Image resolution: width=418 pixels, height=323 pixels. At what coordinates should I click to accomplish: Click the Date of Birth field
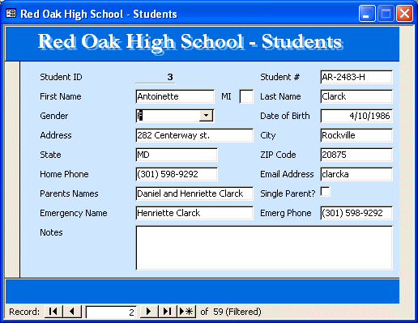356,116
